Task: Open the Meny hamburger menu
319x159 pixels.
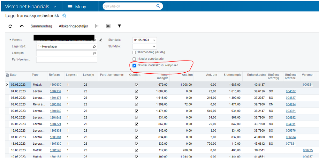Action: click(x=77, y=7)
